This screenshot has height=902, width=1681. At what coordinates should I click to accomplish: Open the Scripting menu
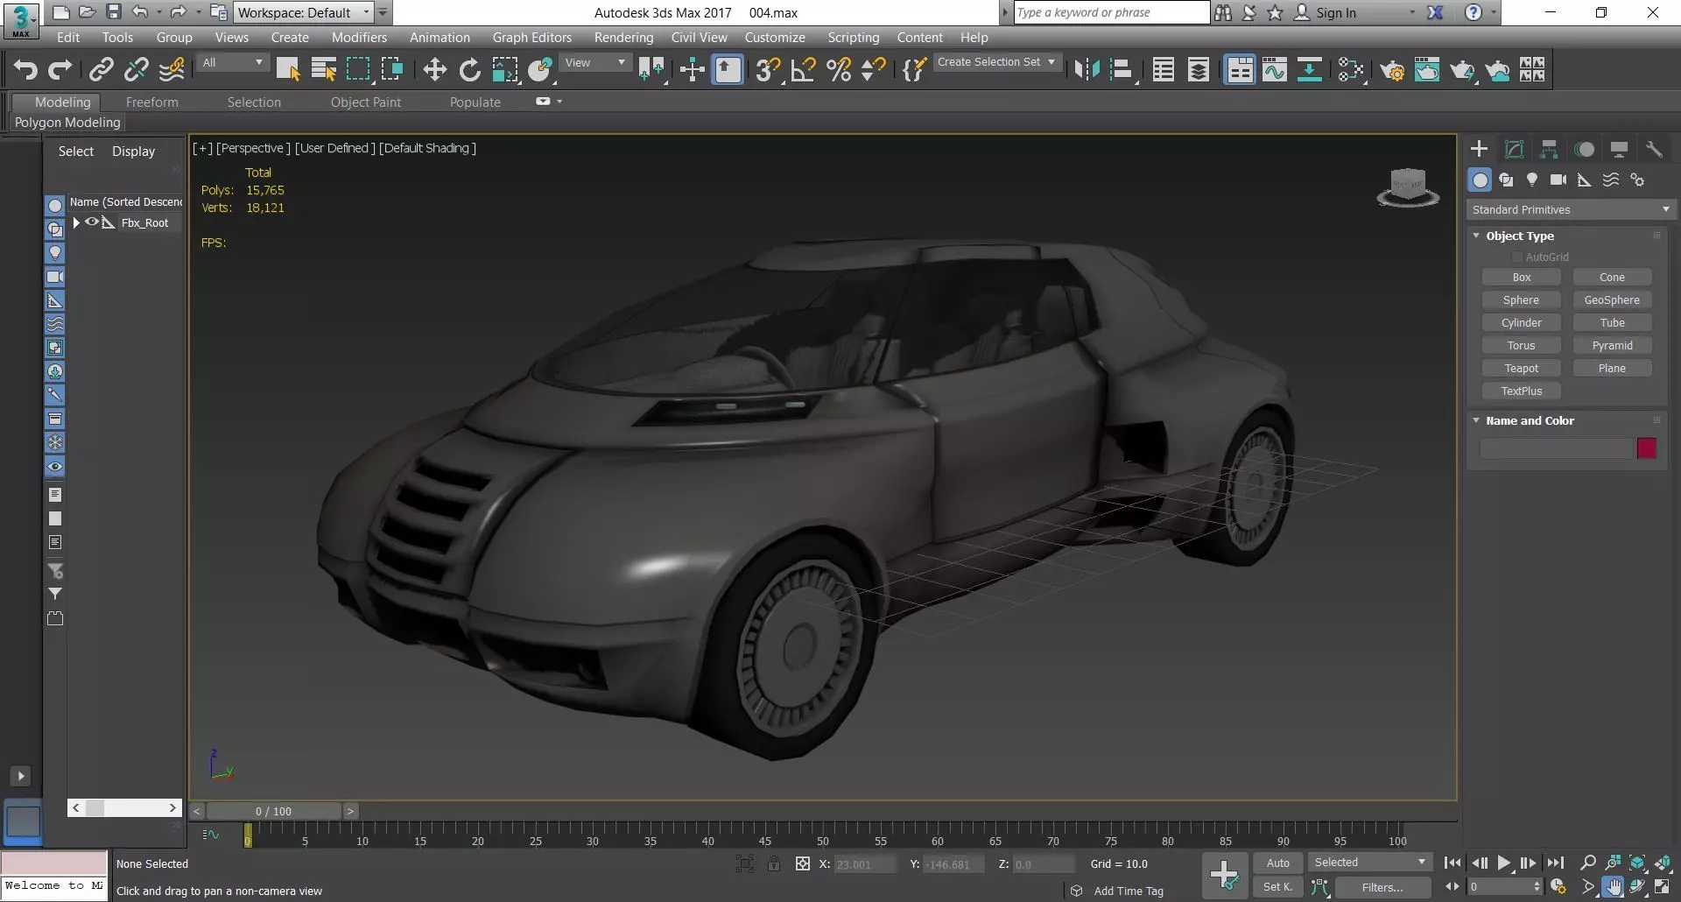[x=853, y=38]
